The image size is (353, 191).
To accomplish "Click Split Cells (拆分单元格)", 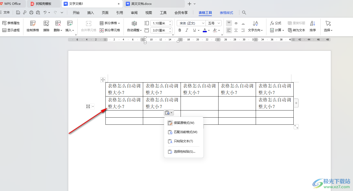I will pyautogui.click(x=110, y=30).
